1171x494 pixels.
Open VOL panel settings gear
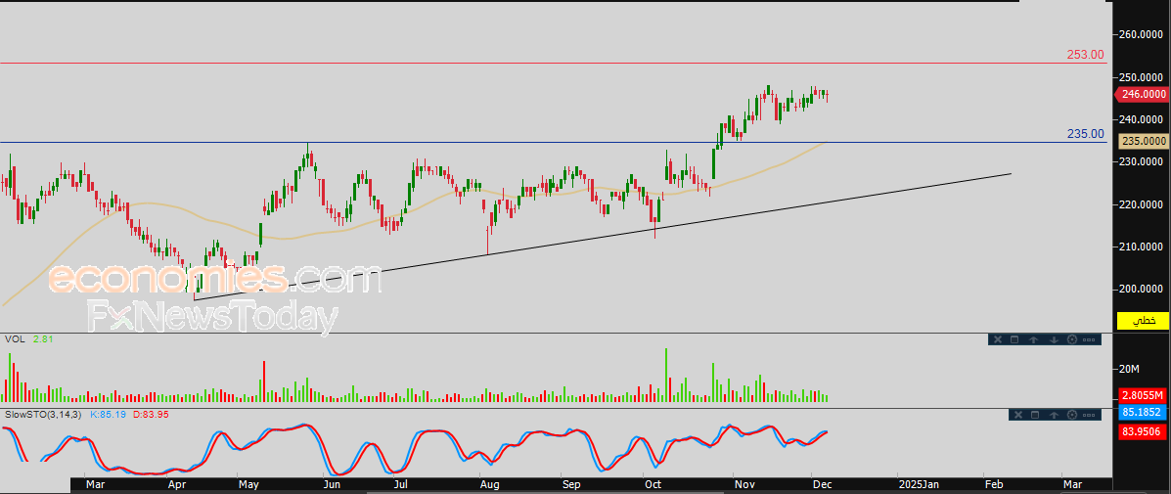click(1072, 339)
